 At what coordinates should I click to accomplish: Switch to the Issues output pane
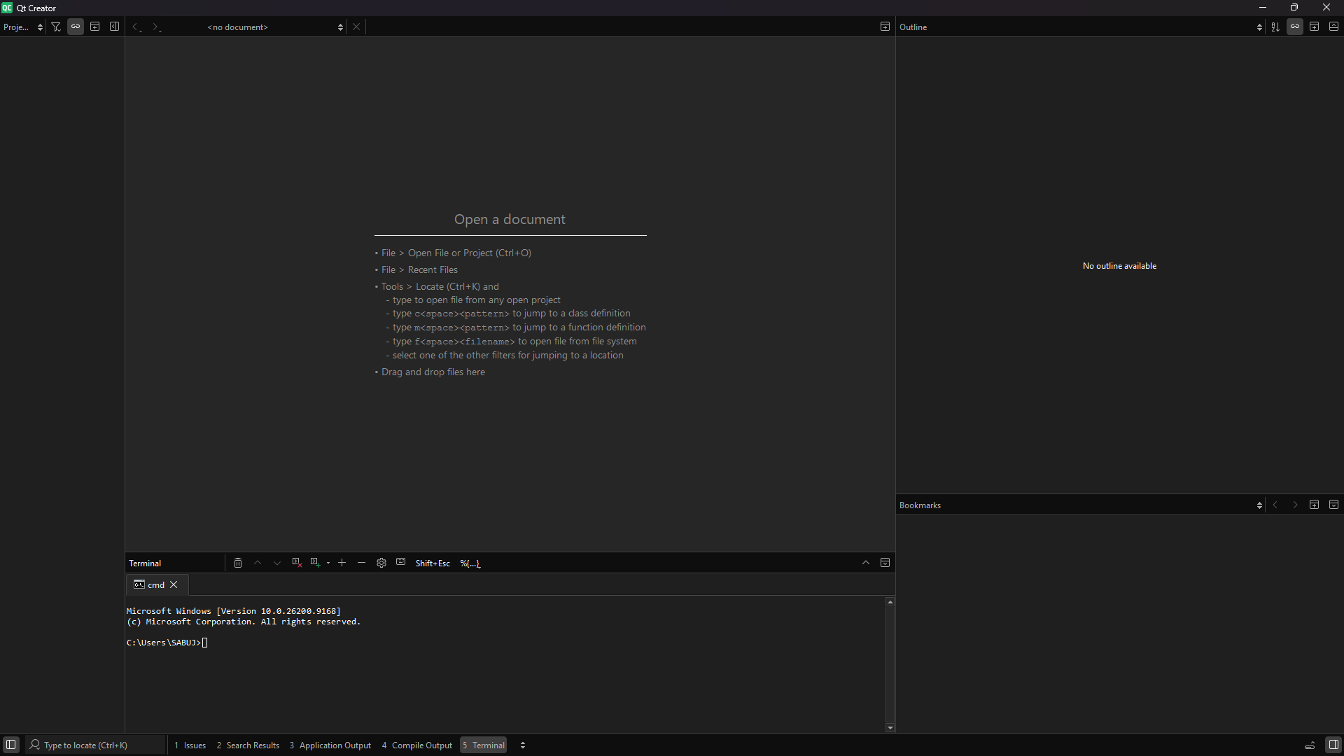click(x=190, y=745)
